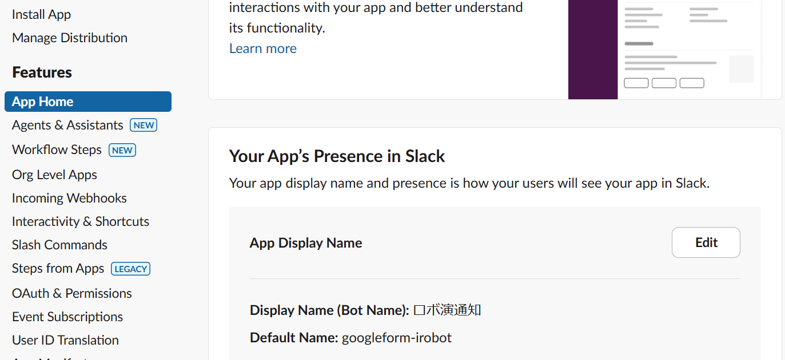Click the NEW badge beside Agents & Assistants
Screen dimensions: 785x360
144,125
